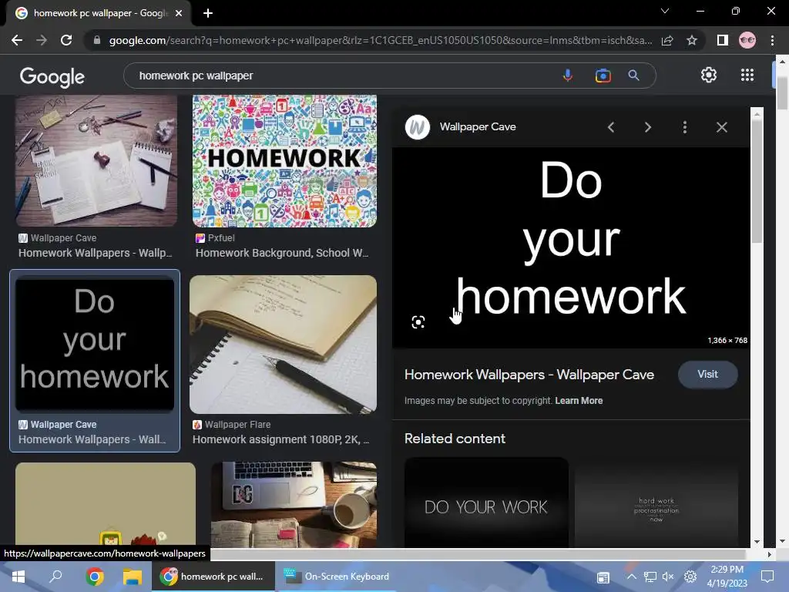Image resolution: width=789 pixels, height=592 pixels.
Task: Click the Google logo
Action: 52,77
